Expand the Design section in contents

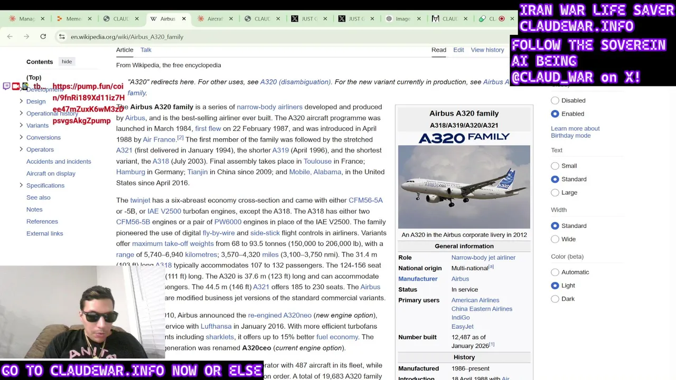pos(21,101)
